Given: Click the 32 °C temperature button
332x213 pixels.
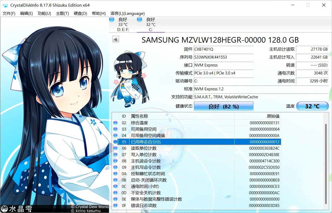Looking at the screenshot, I should pyautogui.click(x=312, y=106).
